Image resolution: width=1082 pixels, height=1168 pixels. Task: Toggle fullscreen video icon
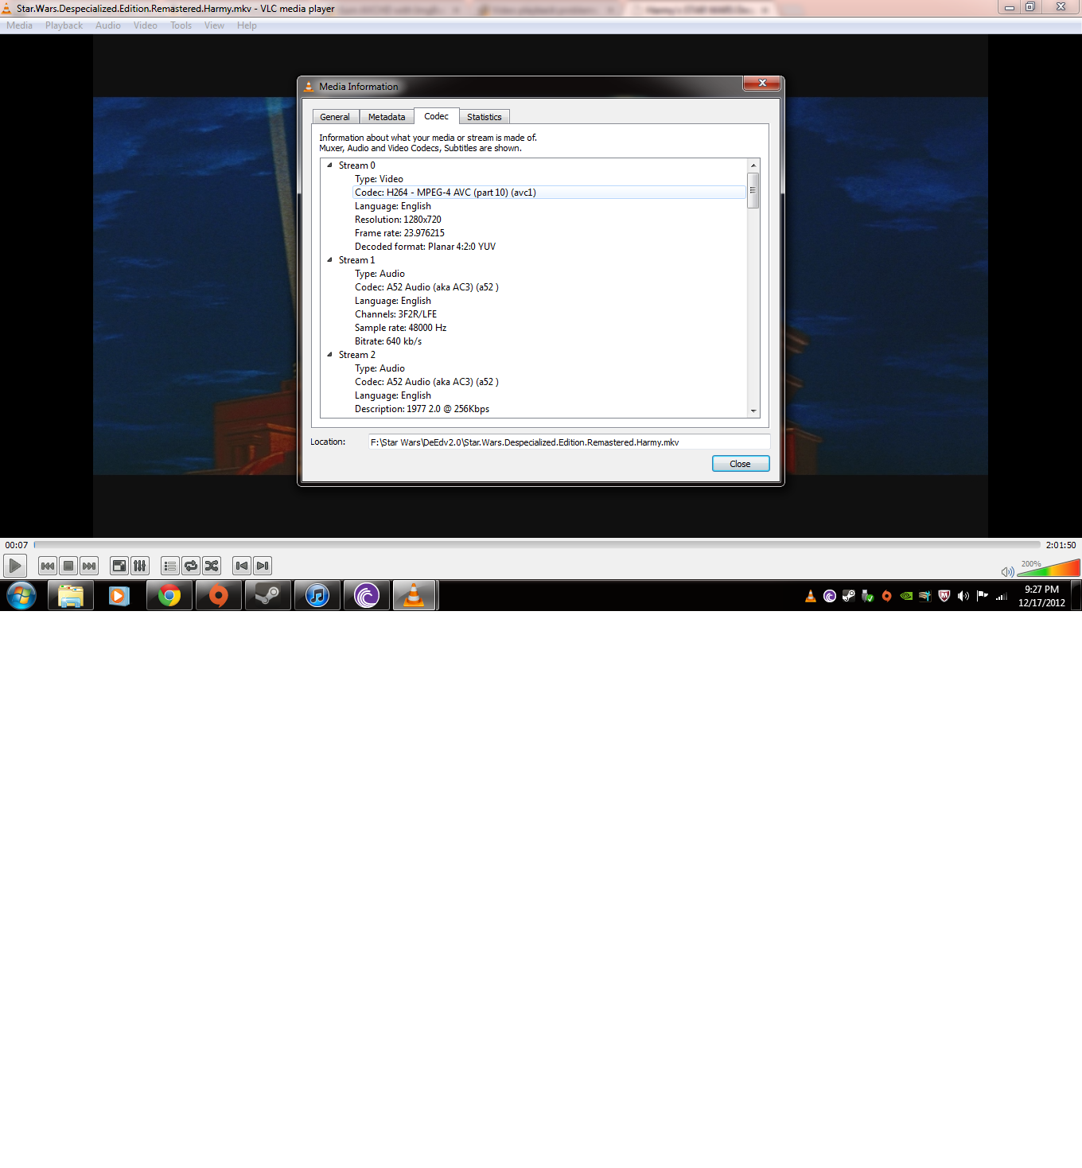click(119, 566)
